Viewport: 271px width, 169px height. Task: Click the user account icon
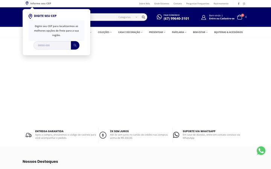click(204, 17)
